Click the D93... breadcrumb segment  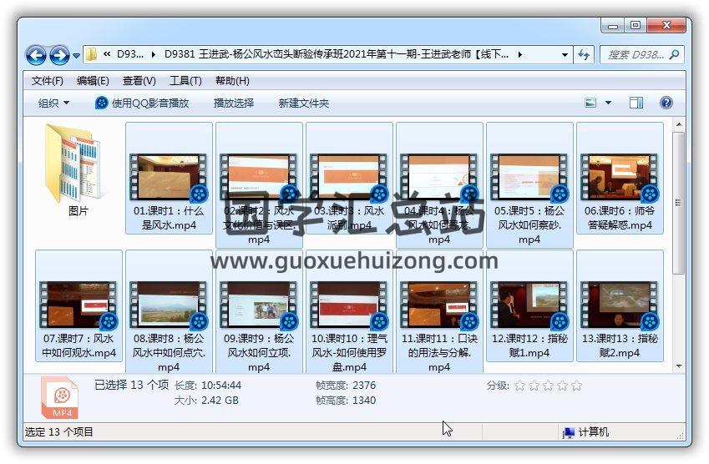click(129, 55)
